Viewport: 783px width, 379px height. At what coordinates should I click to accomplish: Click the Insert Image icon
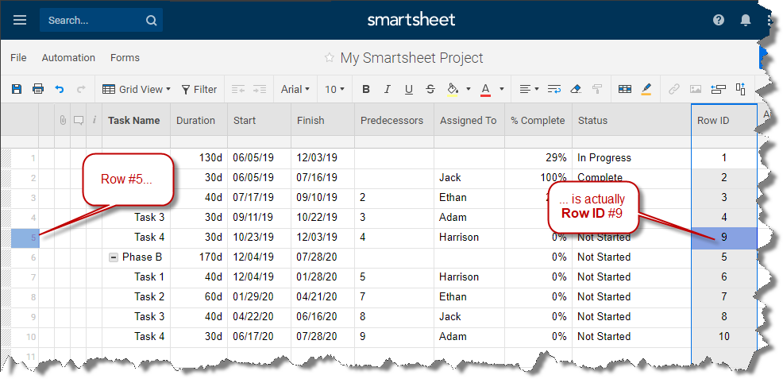coord(696,89)
